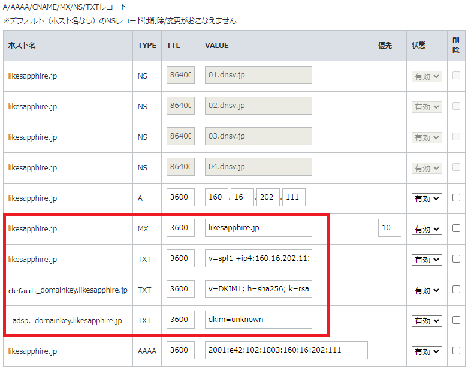The height and width of the screenshot is (373, 471).
Task: Tick the delete checkbox on the MX row
Action: 456,228
